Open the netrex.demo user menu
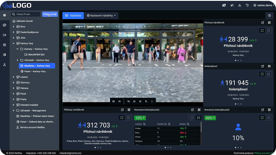Viewport: 276px width, 155px height. 264,5
